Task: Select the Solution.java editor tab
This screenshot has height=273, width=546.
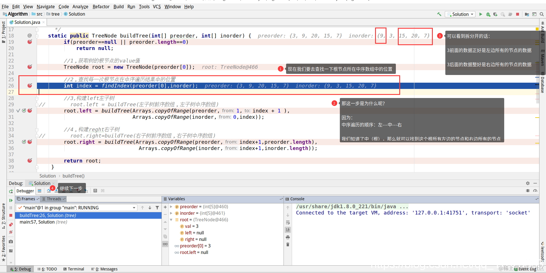Action: (x=27, y=22)
